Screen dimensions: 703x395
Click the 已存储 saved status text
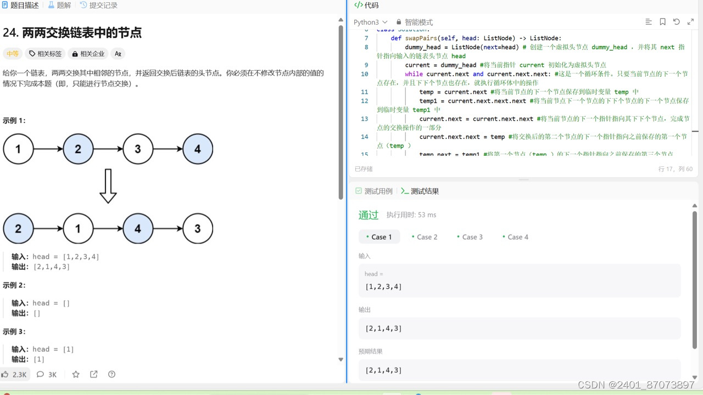(x=364, y=169)
